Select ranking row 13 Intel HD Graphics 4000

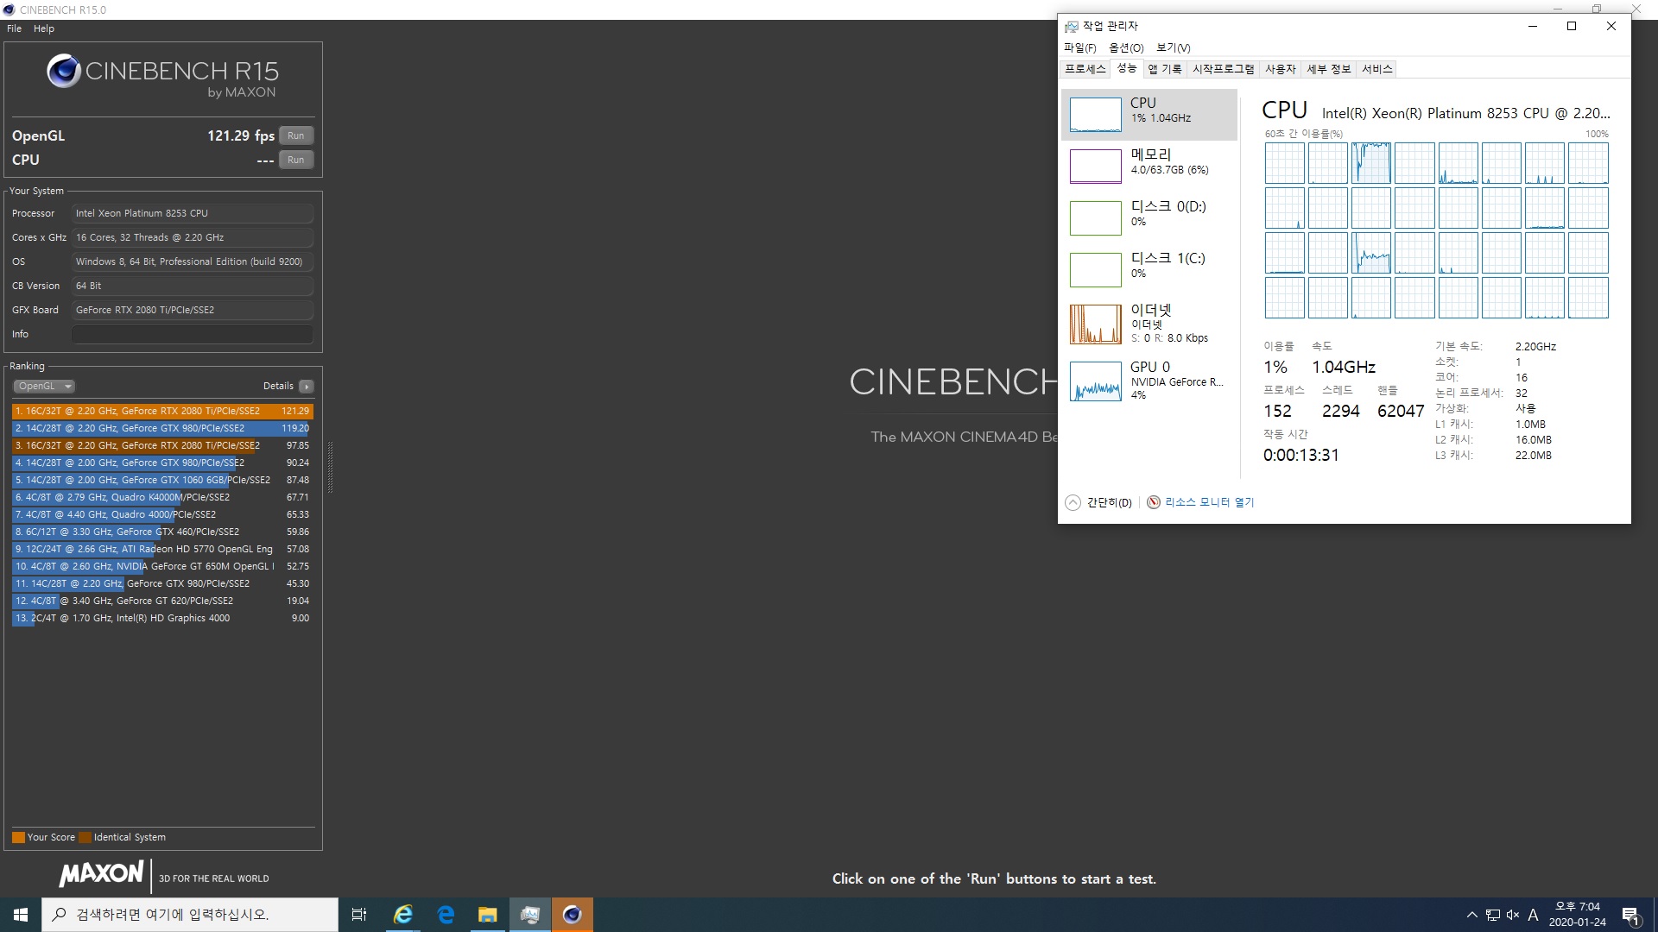(x=162, y=618)
